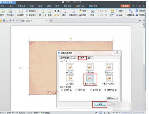This screenshot has height=114, width=149.
Task: Click 确定 OK button in dialog
Action: pyautogui.click(x=100, y=104)
